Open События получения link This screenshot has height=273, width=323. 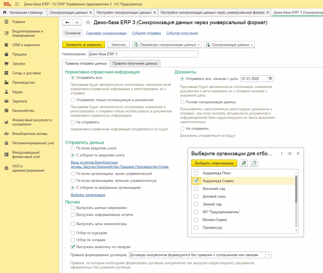tap(182, 33)
